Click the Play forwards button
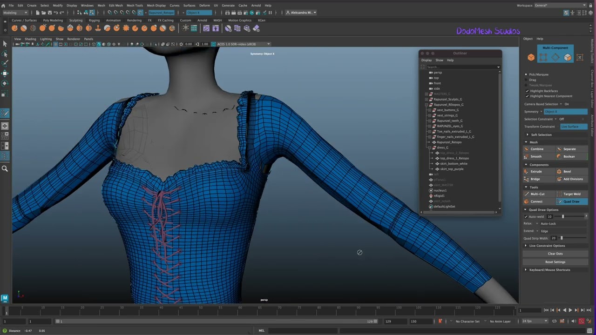This screenshot has width=596, height=335. [570, 310]
